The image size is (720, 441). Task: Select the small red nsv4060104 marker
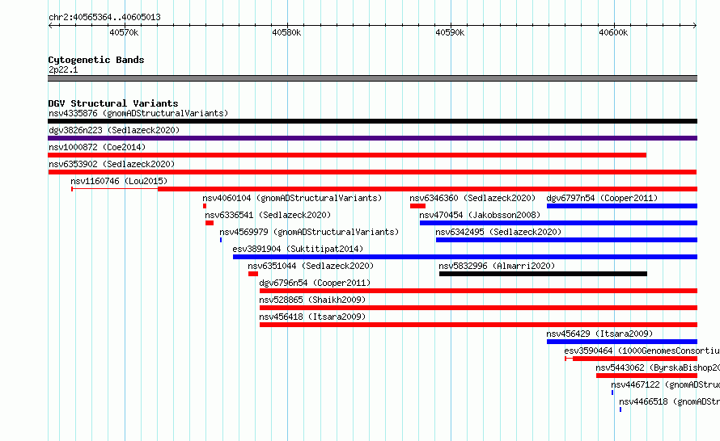coord(205,206)
